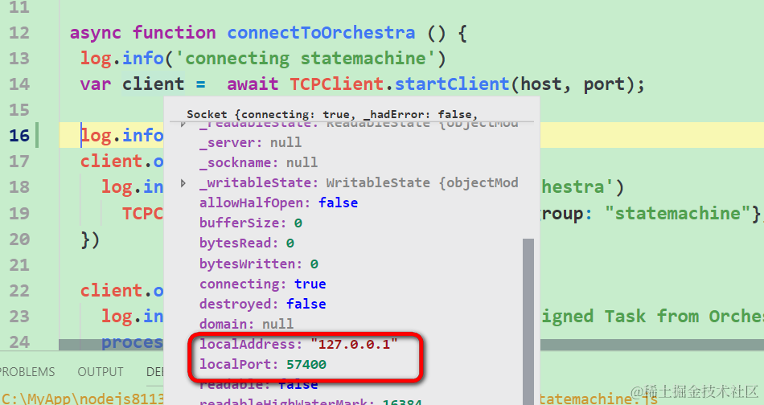Click line number 16 in gutter
Viewport: 764px width, 405px height.
[x=19, y=135]
